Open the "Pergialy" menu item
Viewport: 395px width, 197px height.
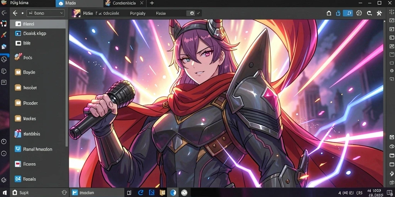click(x=138, y=13)
